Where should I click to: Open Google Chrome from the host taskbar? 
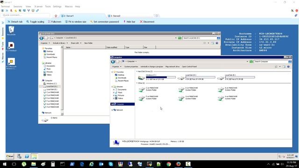pos(169,164)
